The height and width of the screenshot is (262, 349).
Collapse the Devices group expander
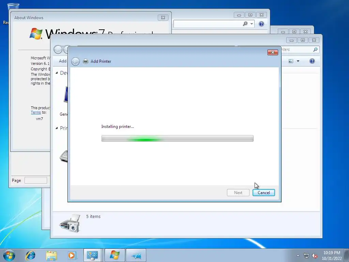tap(57, 73)
